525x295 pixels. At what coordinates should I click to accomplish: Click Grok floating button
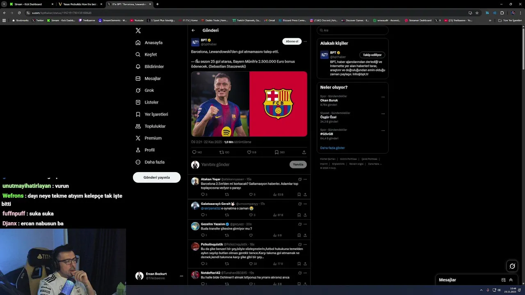pos(512,266)
